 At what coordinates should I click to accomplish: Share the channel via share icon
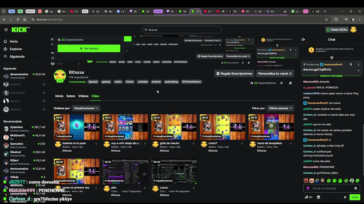click(281, 83)
